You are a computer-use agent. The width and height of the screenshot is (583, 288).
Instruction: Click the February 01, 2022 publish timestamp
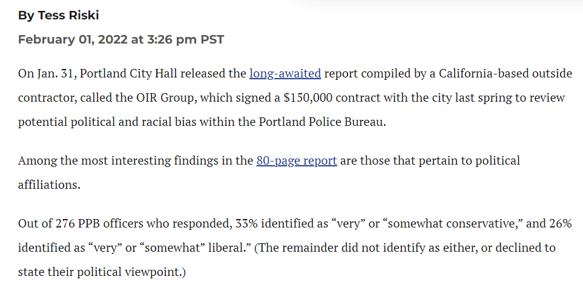pos(121,39)
